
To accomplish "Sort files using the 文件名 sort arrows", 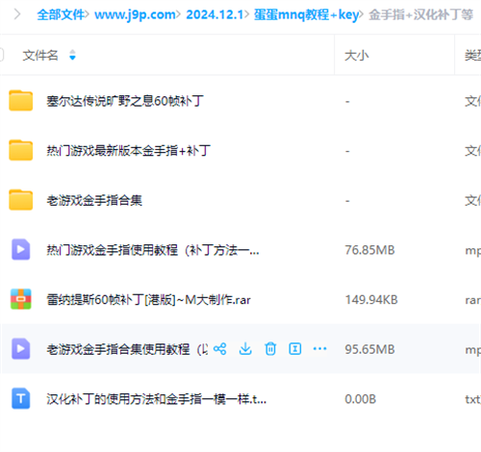I will (x=72, y=55).
